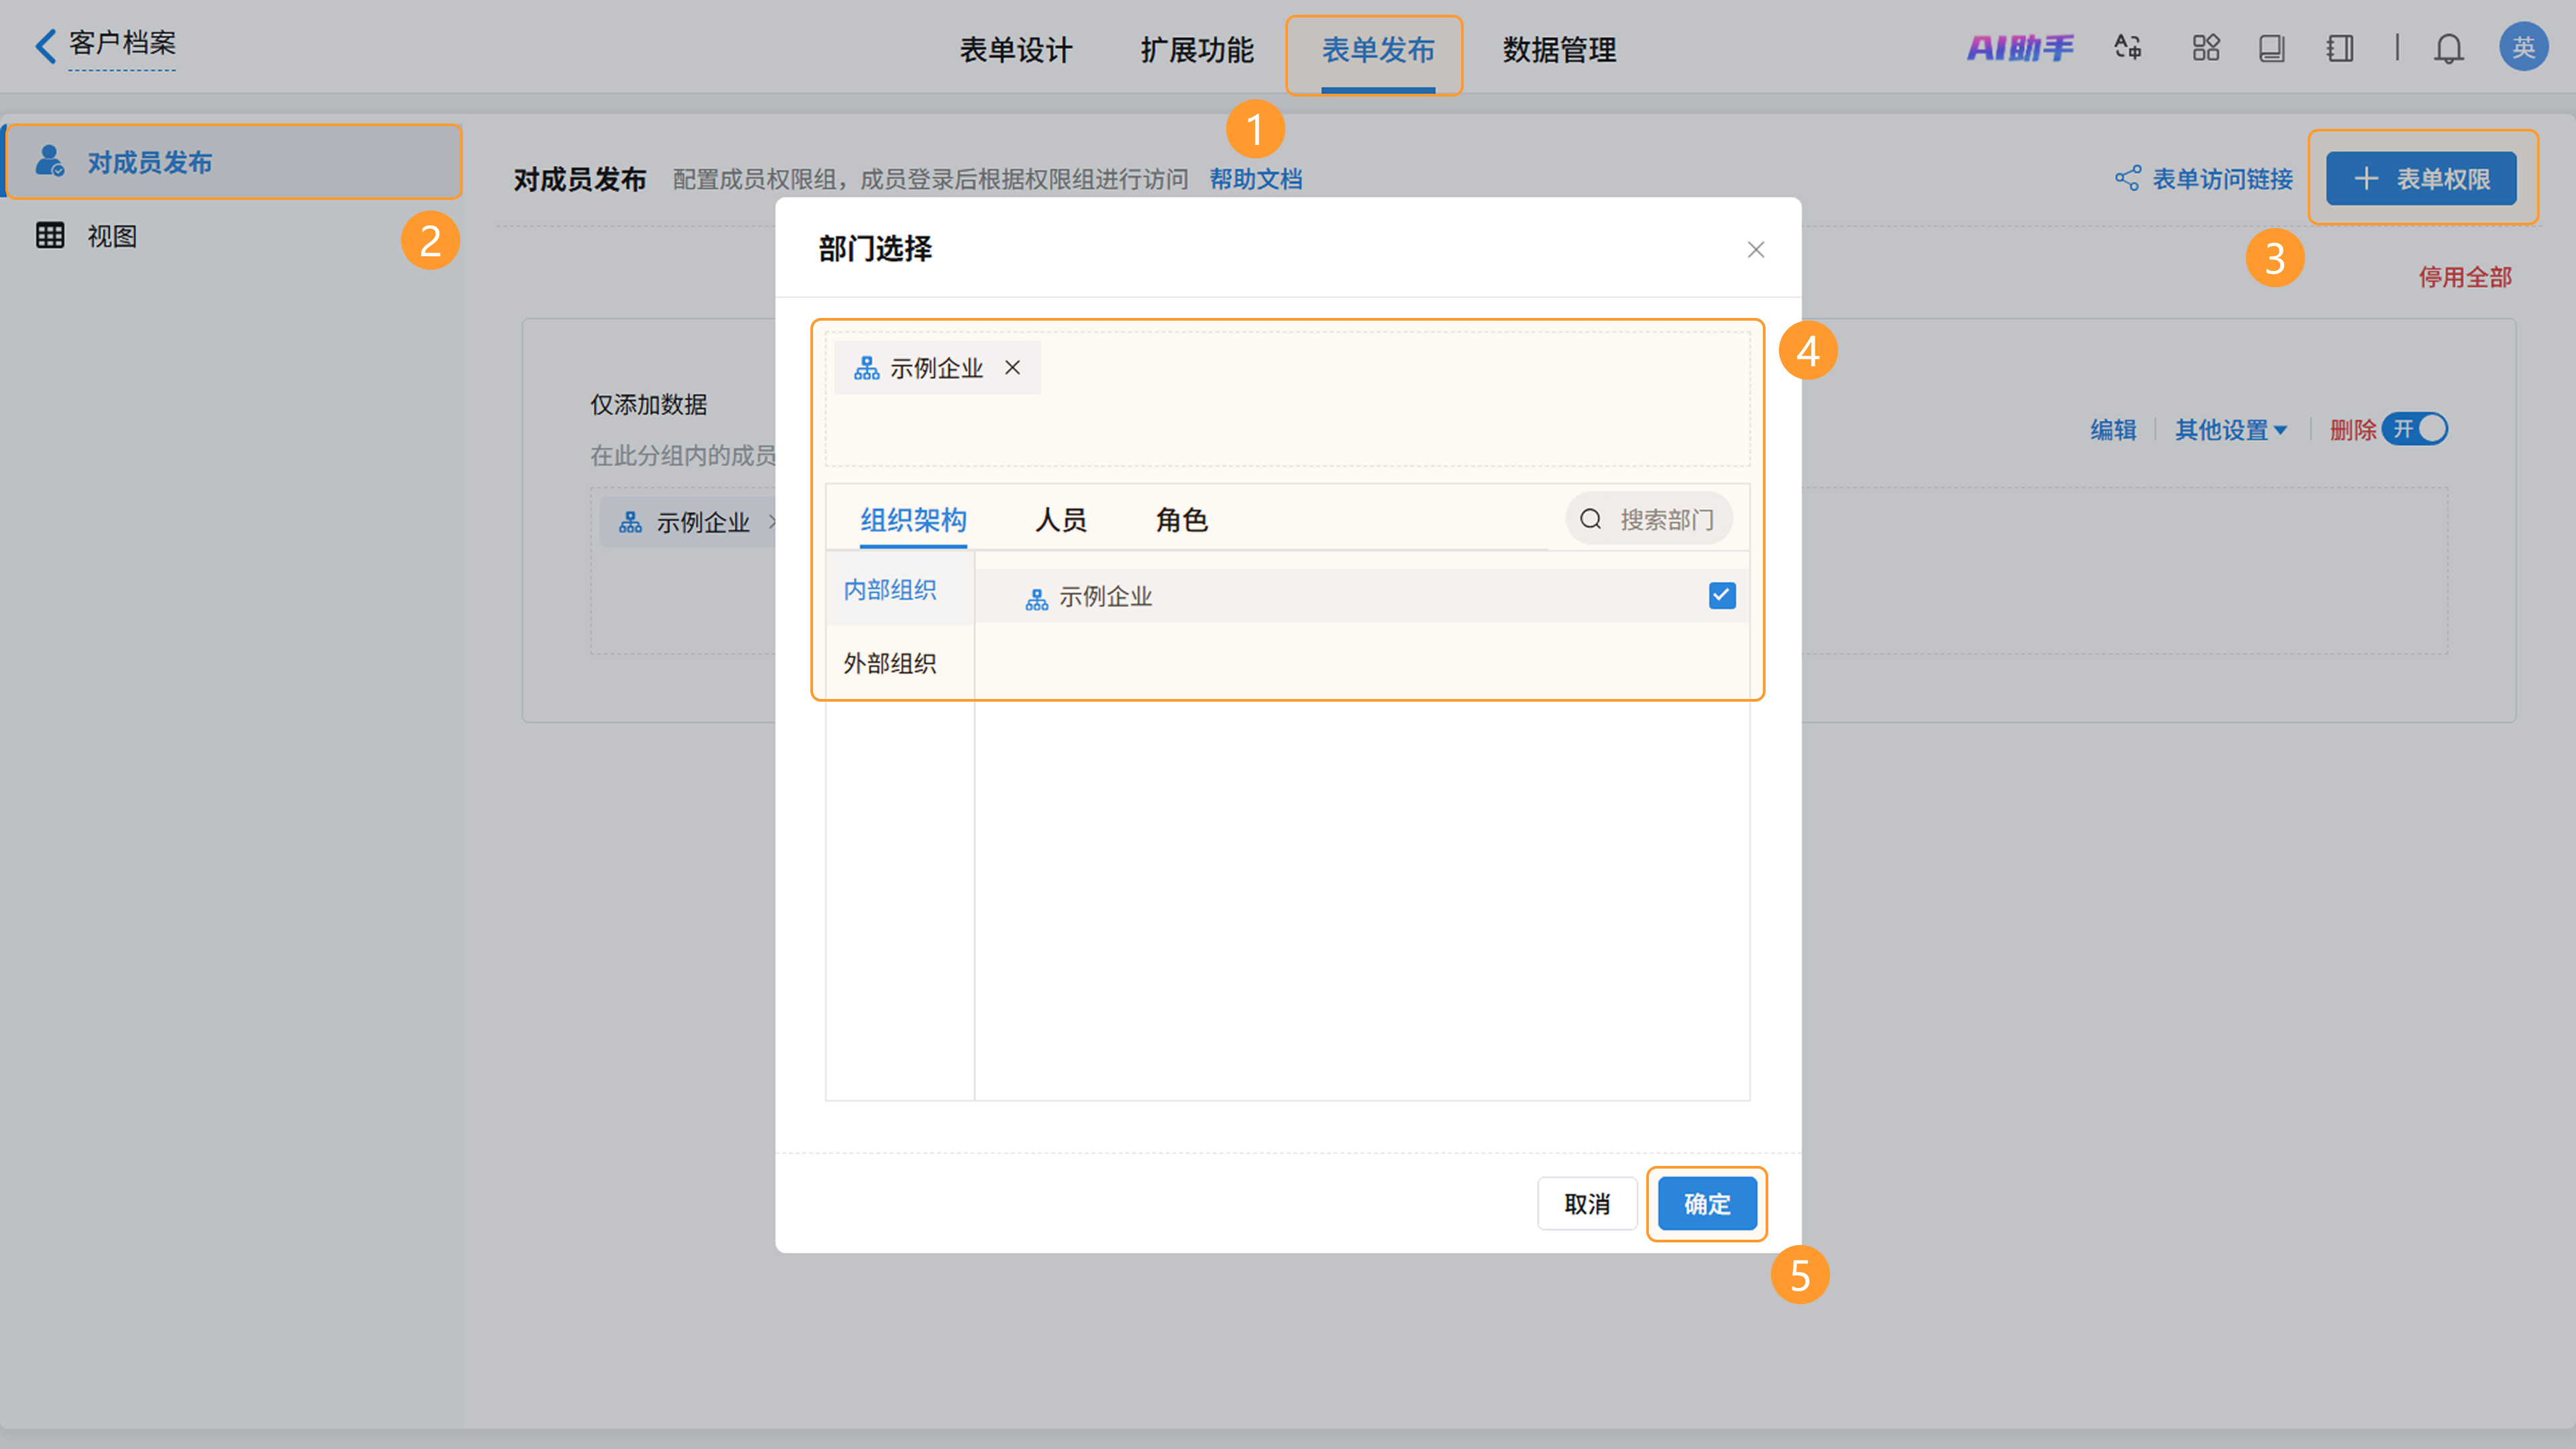The width and height of the screenshot is (2576, 1449).
Task: Click the user avatar 英
Action: [x=2522, y=47]
